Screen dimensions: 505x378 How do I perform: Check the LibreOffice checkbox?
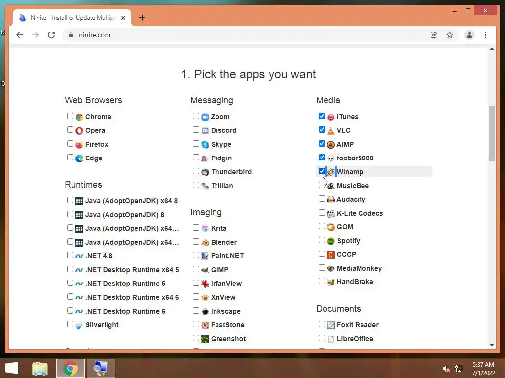(322, 338)
